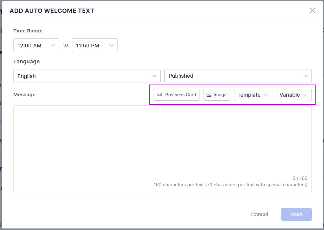Click the picture icon on Image button
Screen dimensions: 324x230
pyautogui.click(x=209, y=95)
